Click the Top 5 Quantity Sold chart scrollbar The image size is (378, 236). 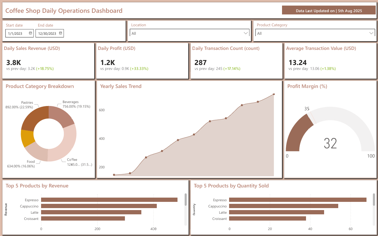click(x=374, y=200)
